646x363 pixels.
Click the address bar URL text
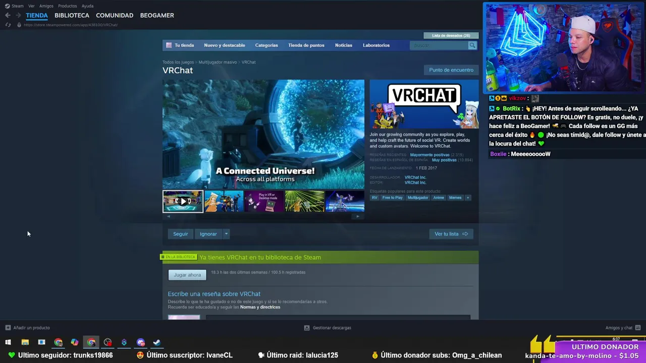coord(71,25)
